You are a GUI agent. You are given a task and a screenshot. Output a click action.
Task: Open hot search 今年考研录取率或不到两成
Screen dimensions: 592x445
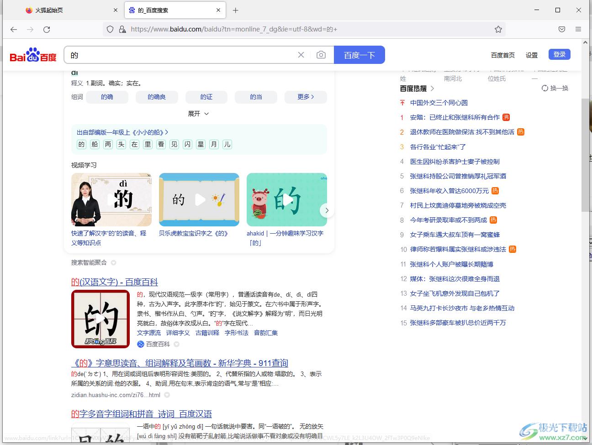pyautogui.click(x=449, y=220)
